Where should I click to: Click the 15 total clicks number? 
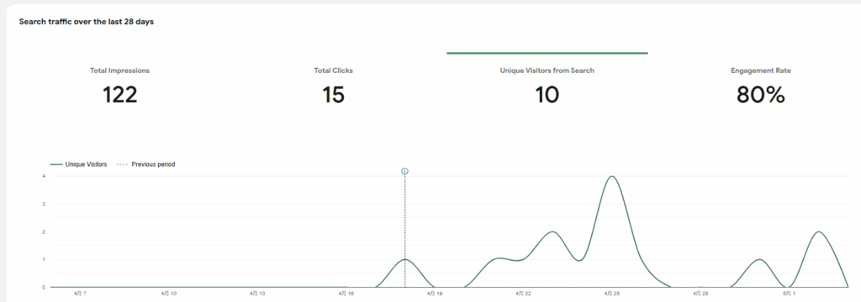333,95
